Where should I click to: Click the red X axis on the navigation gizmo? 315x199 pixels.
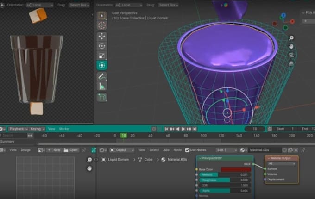coord(292,21)
